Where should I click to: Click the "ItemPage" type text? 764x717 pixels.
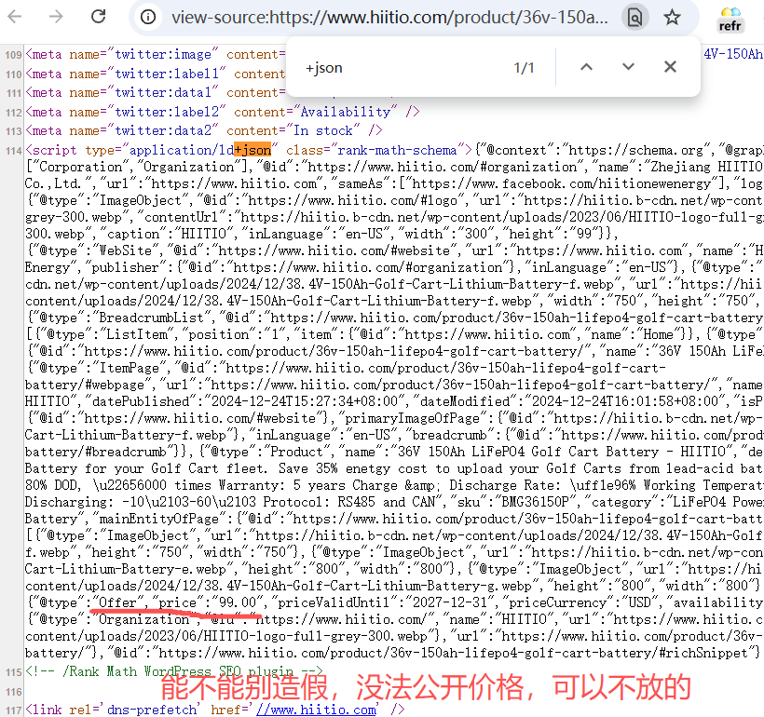click(x=130, y=368)
